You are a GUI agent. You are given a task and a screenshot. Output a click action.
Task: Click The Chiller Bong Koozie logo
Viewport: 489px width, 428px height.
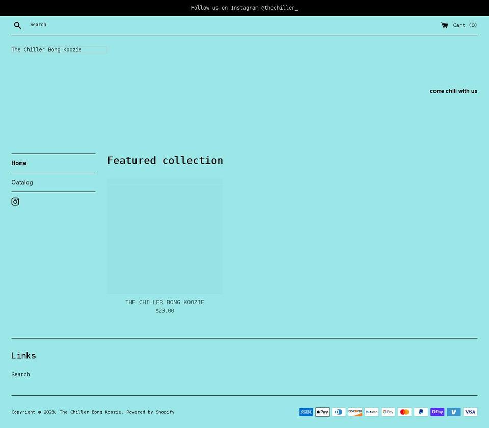click(x=46, y=49)
